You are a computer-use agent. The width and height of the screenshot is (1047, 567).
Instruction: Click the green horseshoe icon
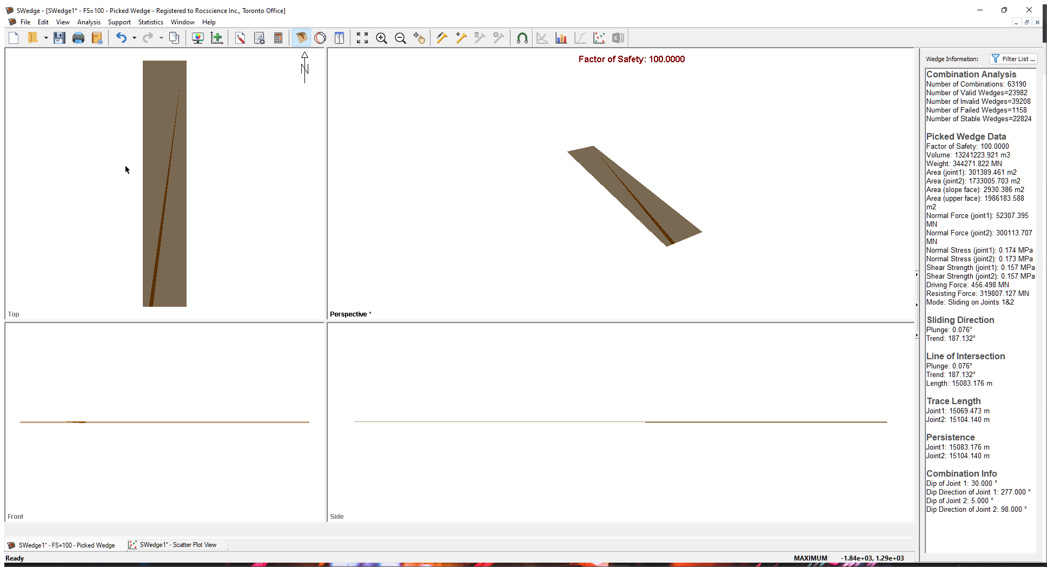coord(522,38)
